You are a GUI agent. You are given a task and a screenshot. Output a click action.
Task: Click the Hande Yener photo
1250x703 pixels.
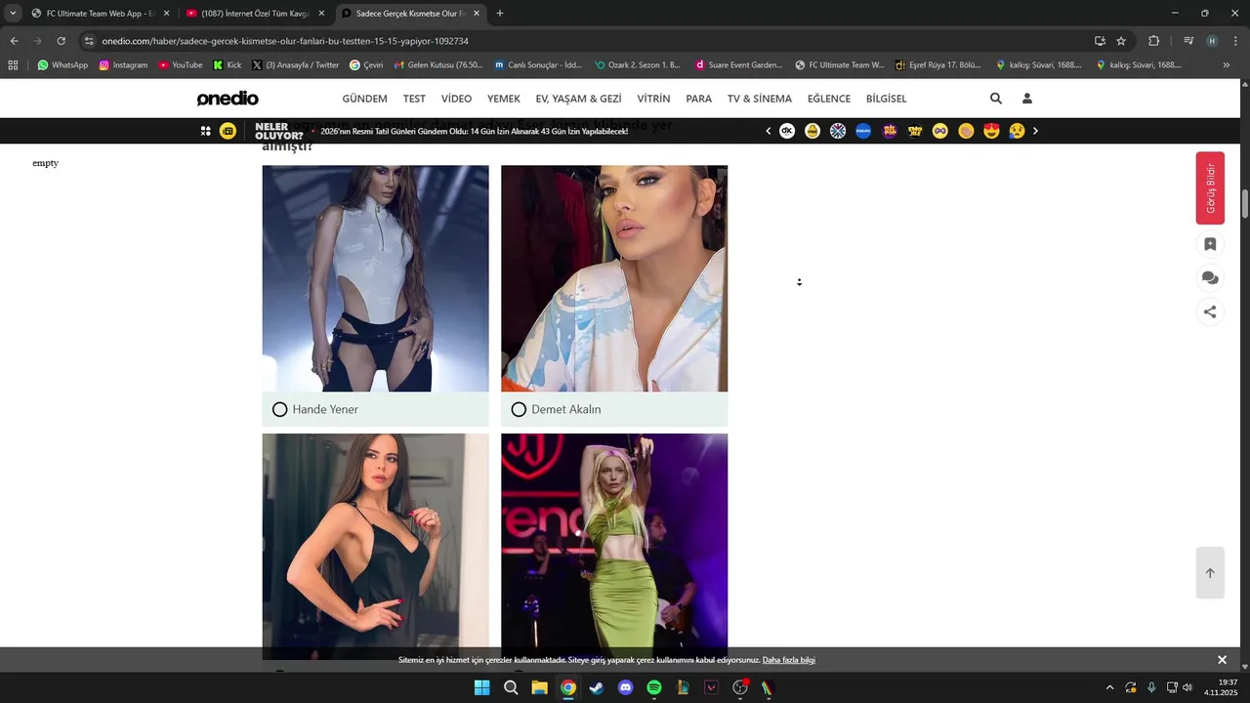pyautogui.click(x=375, y=278)
